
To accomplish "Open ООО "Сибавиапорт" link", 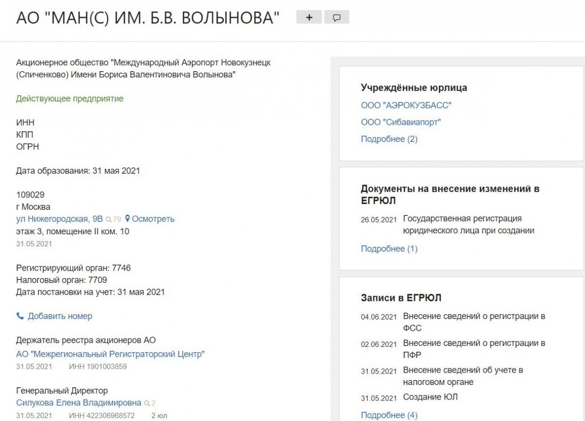I will (401, 122).
